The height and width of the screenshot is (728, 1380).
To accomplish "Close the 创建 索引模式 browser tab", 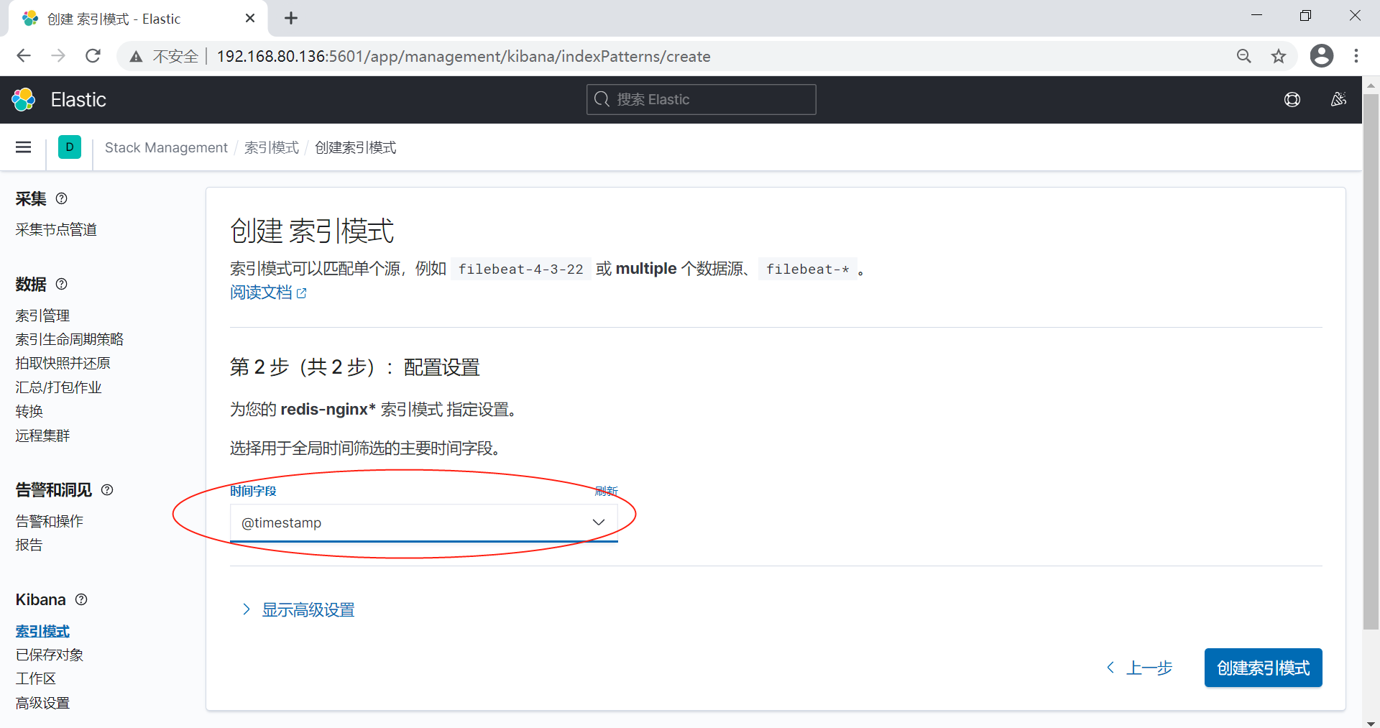I will (250, 18).
